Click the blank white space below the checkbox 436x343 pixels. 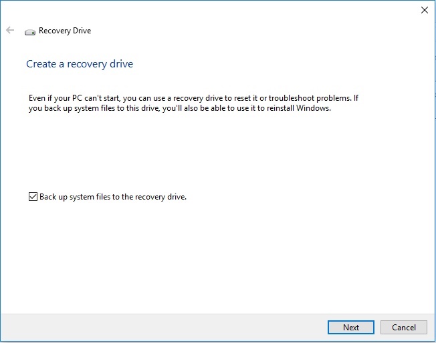pyautogui.click(x=217, y=256)
